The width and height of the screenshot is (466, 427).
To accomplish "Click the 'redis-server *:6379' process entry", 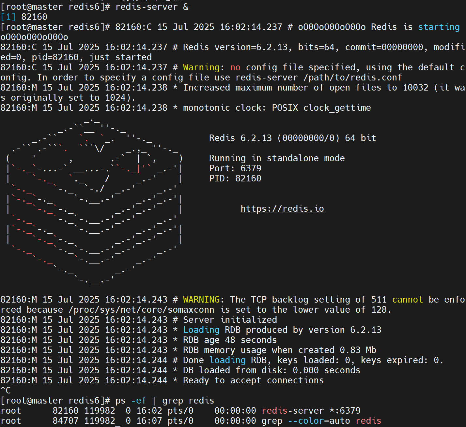I will [311, 411].
